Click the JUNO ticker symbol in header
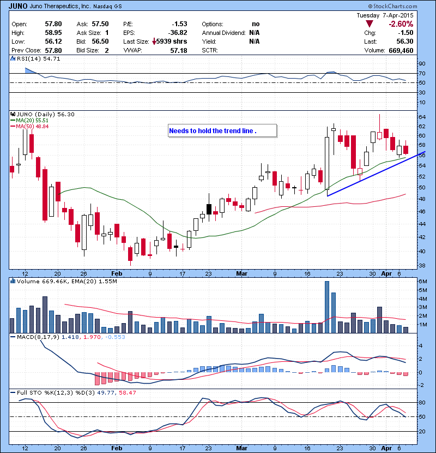 [x=18, y=6]
